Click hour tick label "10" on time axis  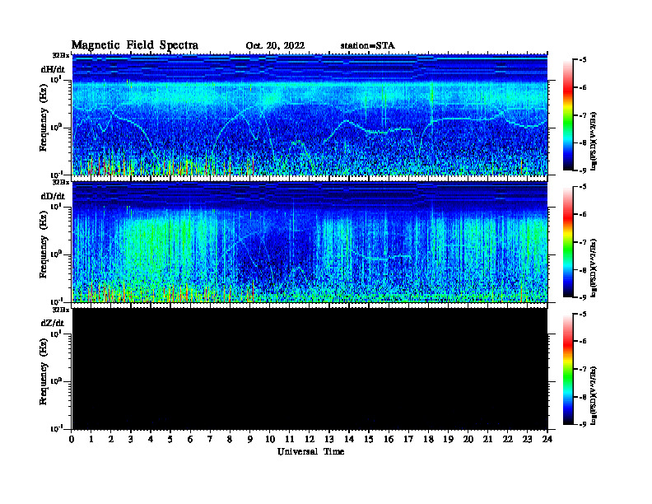coord(270,440)
